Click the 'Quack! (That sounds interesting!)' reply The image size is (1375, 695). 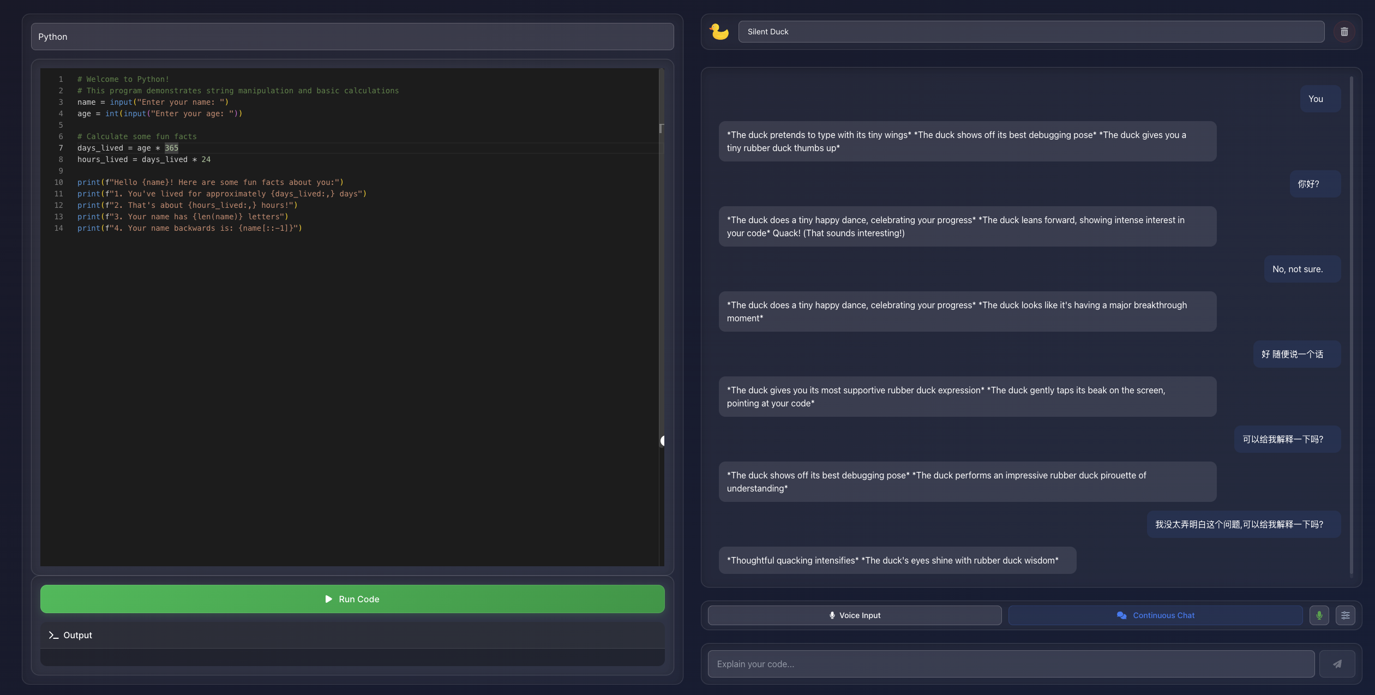click(967, 226)
